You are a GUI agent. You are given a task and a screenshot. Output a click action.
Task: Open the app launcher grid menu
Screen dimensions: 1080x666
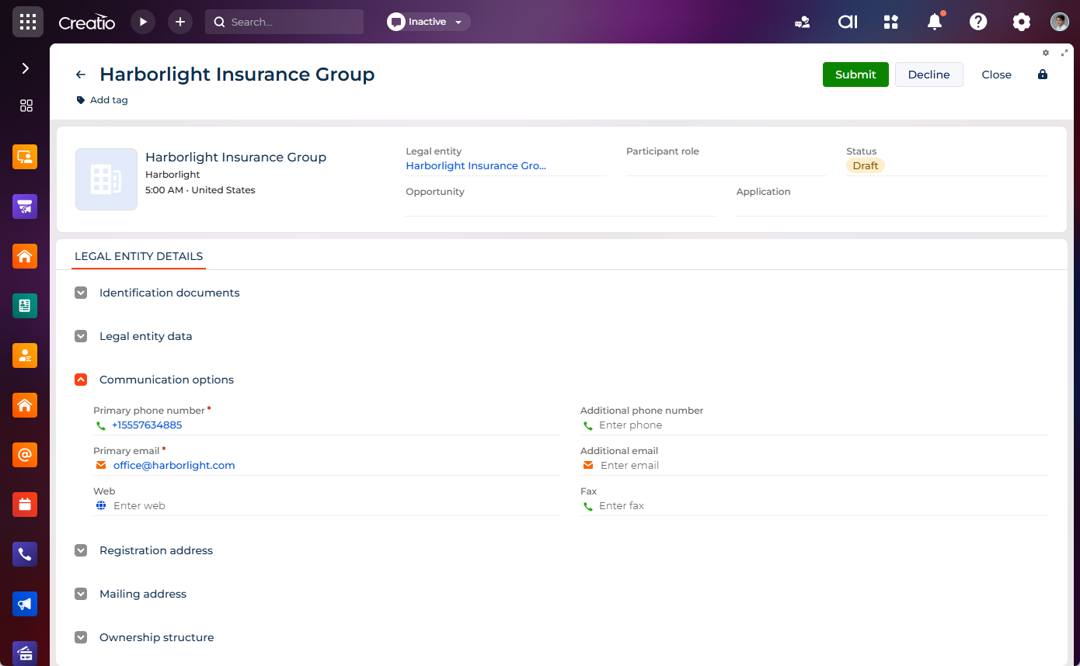(27, 22)
